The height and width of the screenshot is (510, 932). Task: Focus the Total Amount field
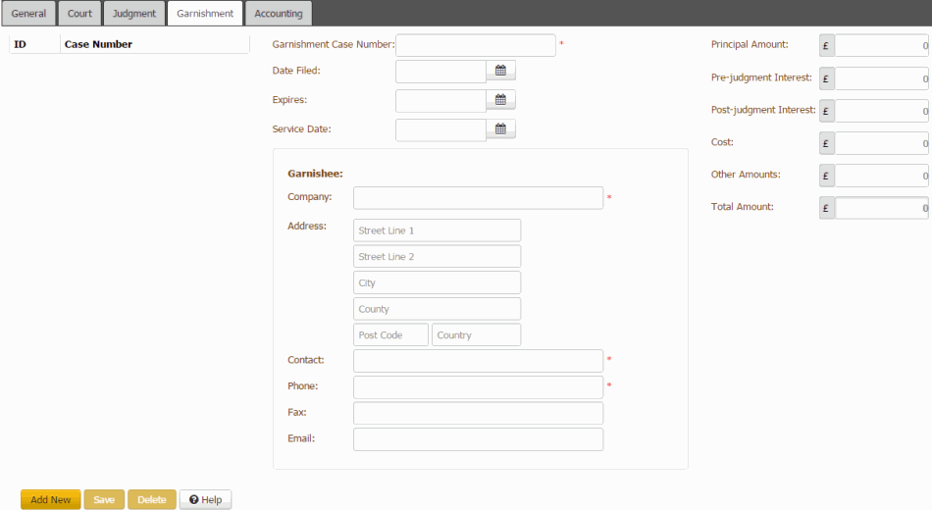[x=881, y=208]
